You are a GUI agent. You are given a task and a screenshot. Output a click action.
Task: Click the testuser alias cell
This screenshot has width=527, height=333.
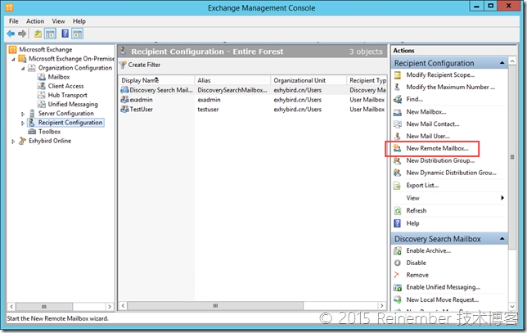(208, 109)
